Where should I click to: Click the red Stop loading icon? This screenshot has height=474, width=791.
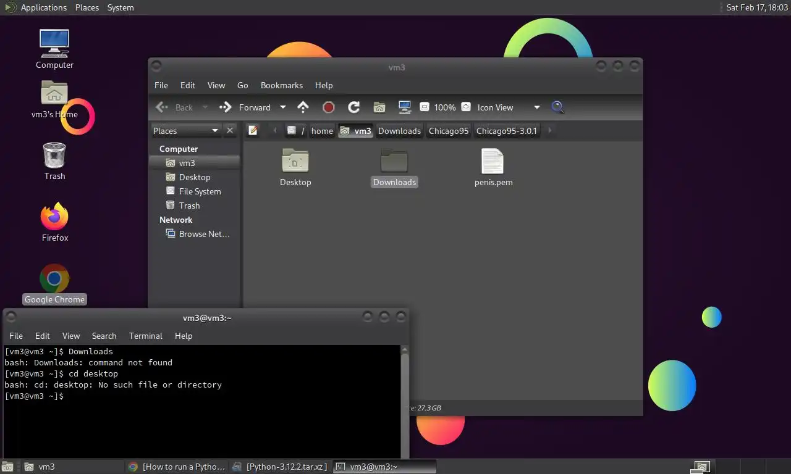click(x=329, y=107)
